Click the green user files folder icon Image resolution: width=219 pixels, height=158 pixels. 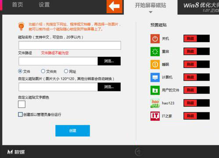pyautogui.click(x=155, y=90)
